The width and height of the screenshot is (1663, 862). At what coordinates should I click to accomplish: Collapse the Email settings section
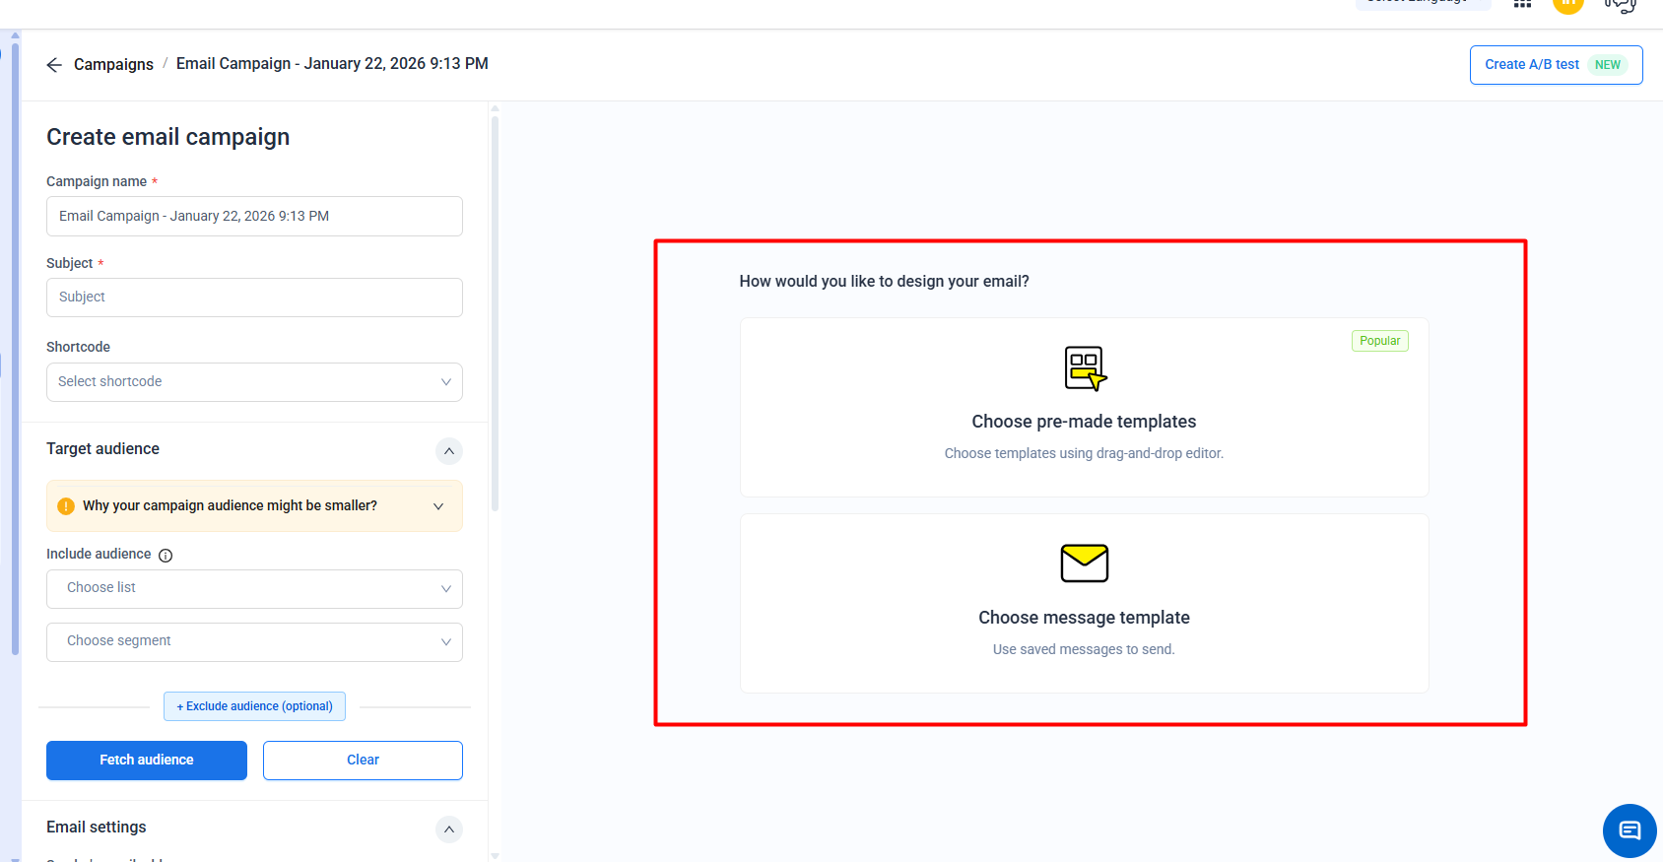(448, 829)
